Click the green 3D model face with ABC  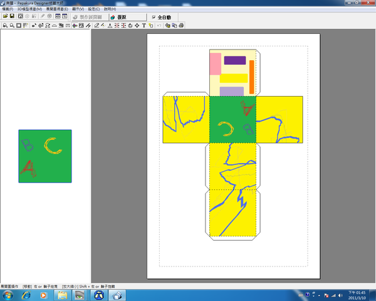tap(45, 156)
